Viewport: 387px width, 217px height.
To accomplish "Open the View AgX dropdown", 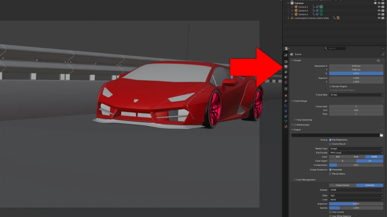I will 356,196.
